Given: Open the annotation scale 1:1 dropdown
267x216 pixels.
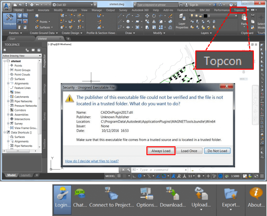Looking at the screenshot, I should pos(191,176).
